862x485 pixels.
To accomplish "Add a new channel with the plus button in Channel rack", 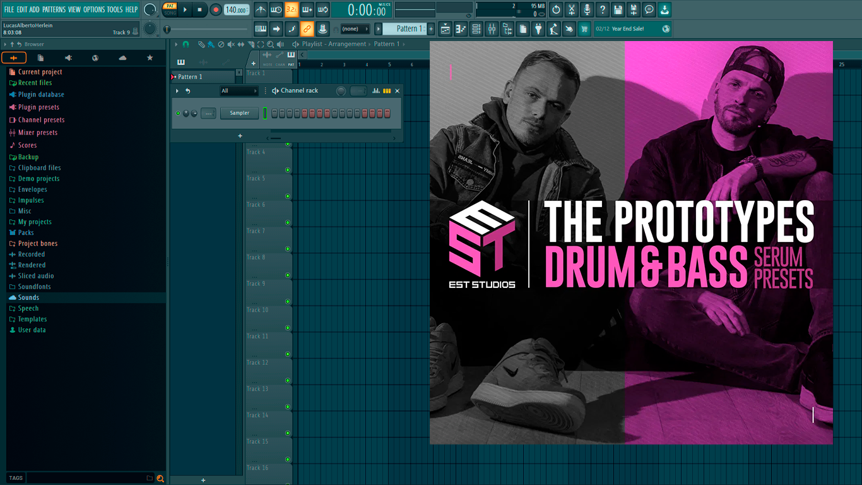I will [240, 136].
